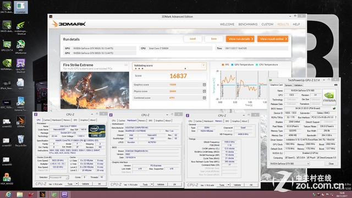Viewport: 352px width, 198px height.
Task: Click the Close button in GPU-Z
Action: [331, 164]
